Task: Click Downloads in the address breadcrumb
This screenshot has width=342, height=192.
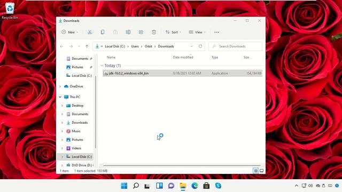Action: [166, 46]
